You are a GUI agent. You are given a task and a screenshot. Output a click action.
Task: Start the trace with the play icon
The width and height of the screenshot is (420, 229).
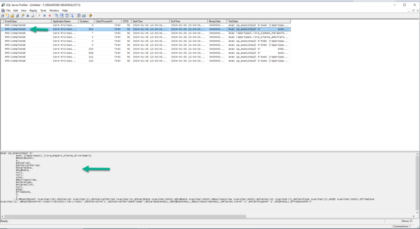tap(38, 16)
